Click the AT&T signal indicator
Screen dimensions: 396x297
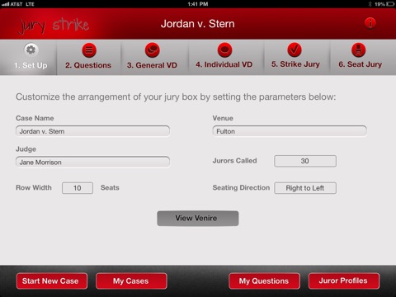click(x=17, y=4)
